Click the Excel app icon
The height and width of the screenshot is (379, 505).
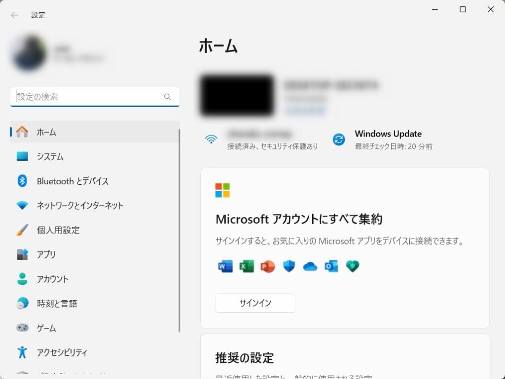tap(246, 267)
